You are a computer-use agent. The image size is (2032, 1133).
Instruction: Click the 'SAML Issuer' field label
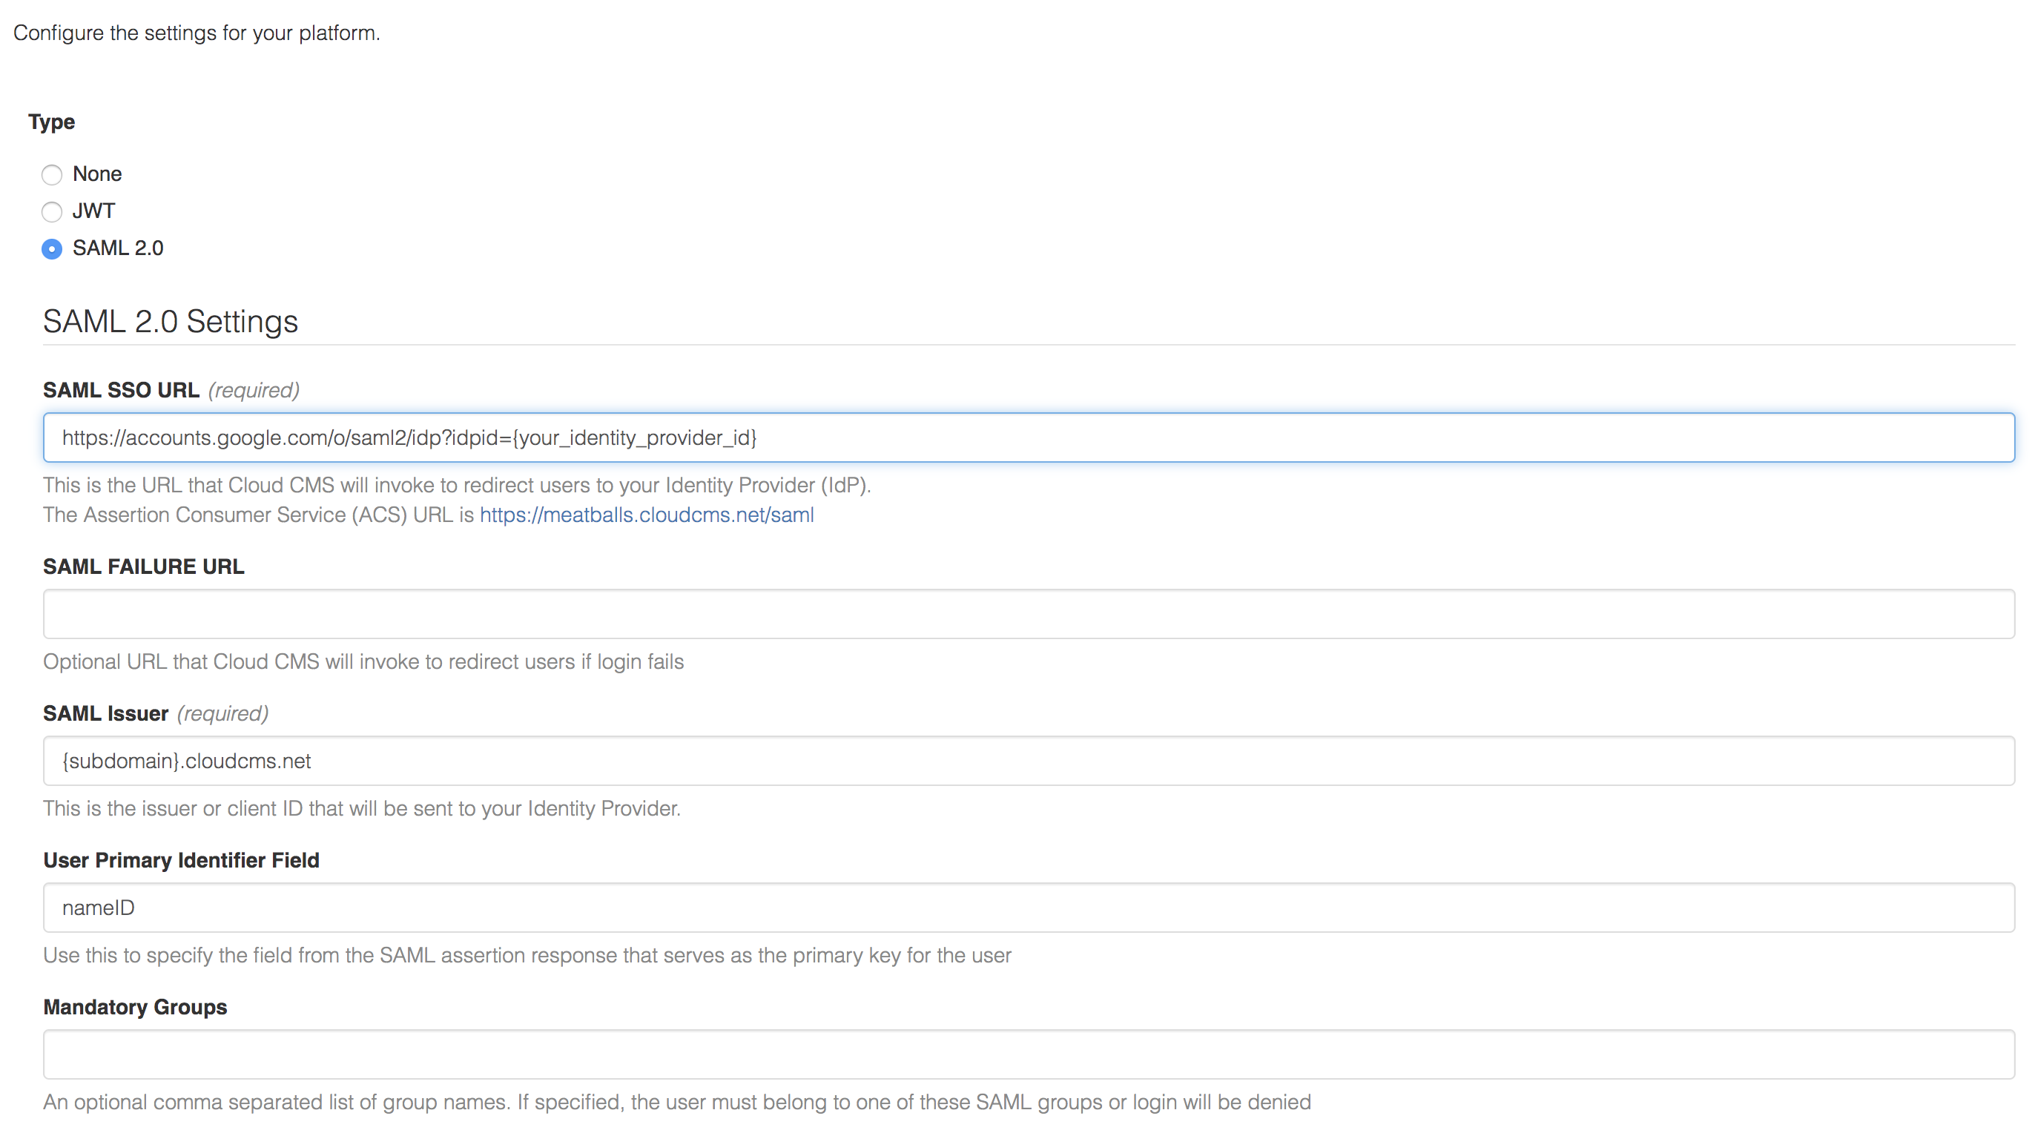click(x=106, y=713)
